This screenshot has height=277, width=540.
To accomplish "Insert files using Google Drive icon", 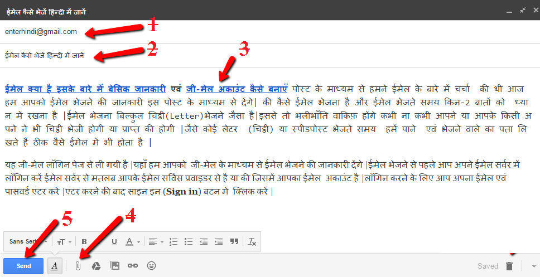I will pyautogui.click(x=96, y=266).
